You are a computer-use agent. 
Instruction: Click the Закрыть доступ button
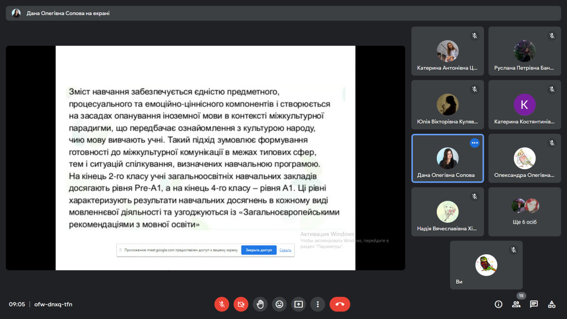tap(259, 250)
